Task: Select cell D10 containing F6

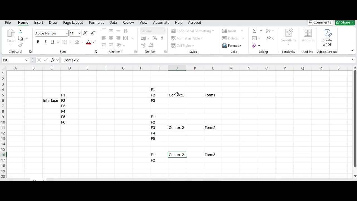Action: [x=69, y=122]
